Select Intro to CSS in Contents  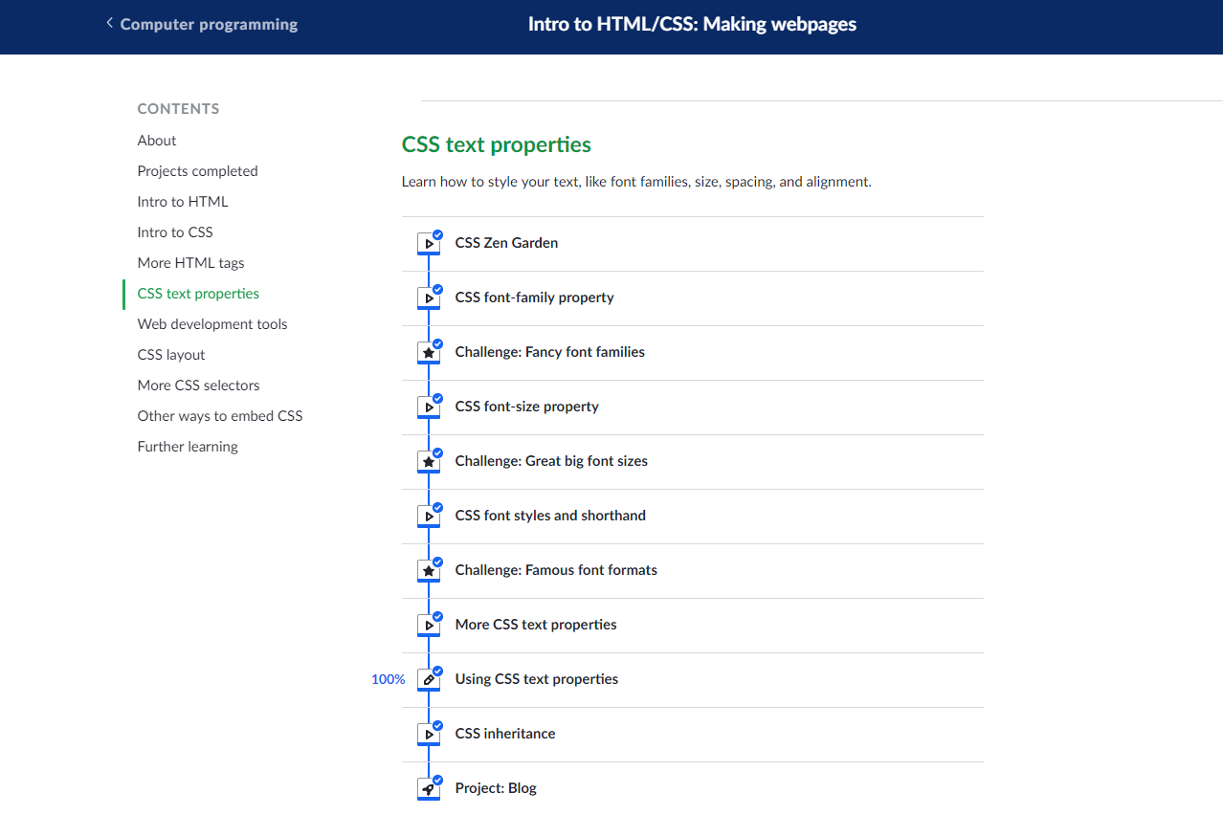point(175,232)
